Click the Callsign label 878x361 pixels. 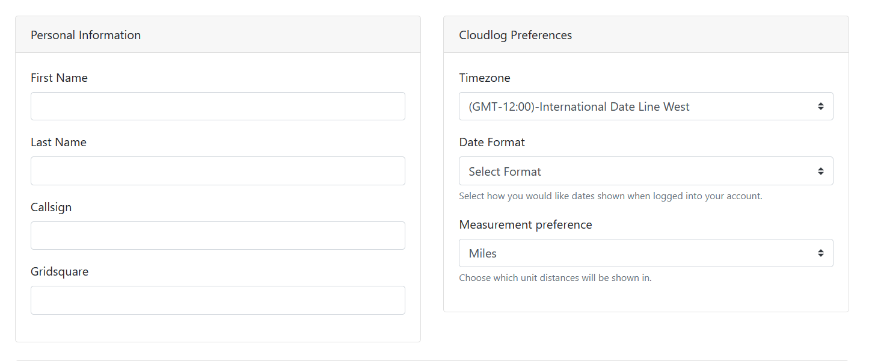51,207
